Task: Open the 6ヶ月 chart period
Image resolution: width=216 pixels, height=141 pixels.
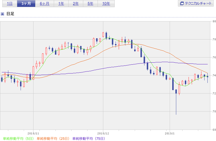Action: click(x=45, y=3)
